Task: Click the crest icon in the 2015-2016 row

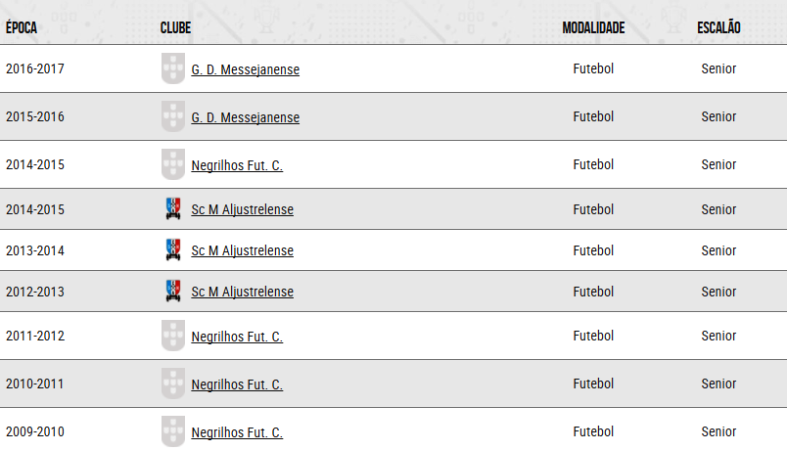Action: (x=173, y=116)
